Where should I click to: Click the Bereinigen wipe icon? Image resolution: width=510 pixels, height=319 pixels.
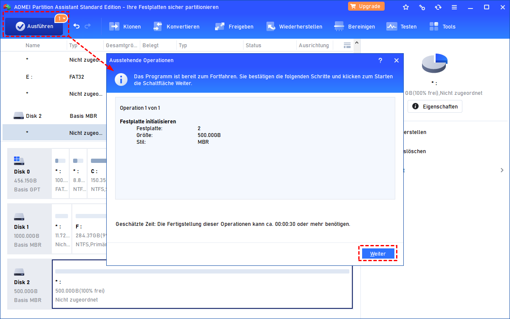click(354, 26)
